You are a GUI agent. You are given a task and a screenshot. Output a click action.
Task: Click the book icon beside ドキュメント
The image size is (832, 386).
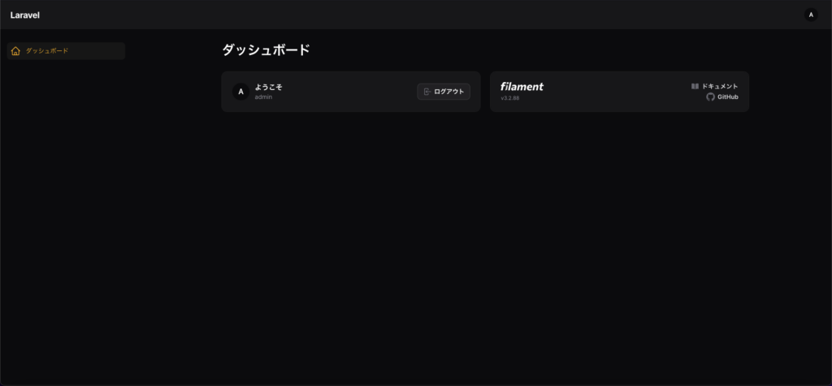pos(695,86)
